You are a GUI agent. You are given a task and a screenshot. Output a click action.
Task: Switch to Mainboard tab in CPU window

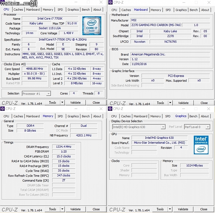[33, 10]
